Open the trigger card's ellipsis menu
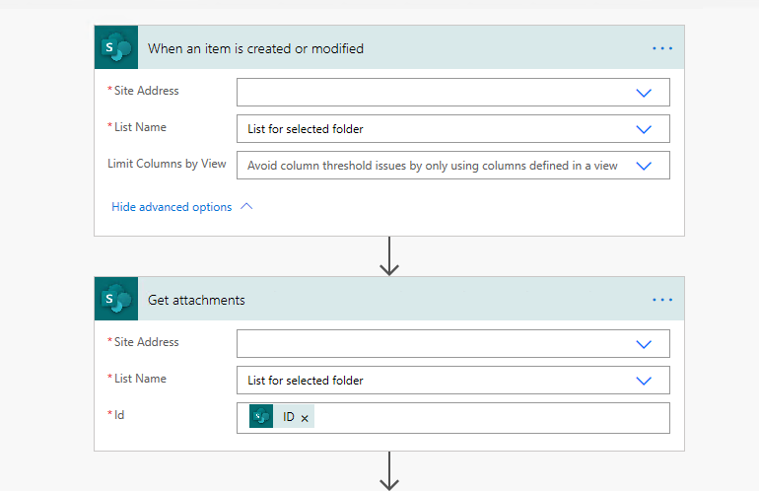 661,48
